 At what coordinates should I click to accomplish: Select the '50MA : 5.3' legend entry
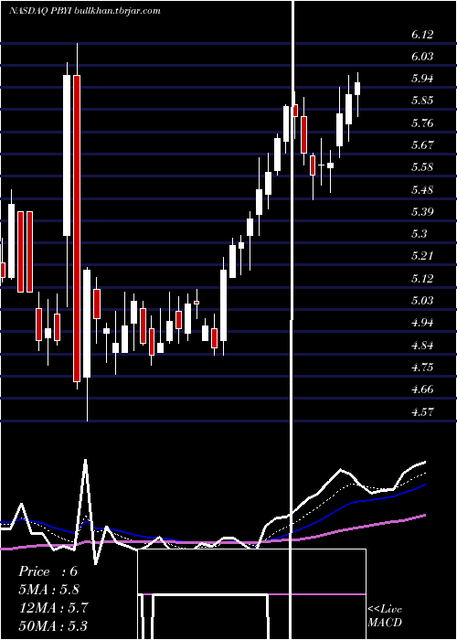pos(53,626)
